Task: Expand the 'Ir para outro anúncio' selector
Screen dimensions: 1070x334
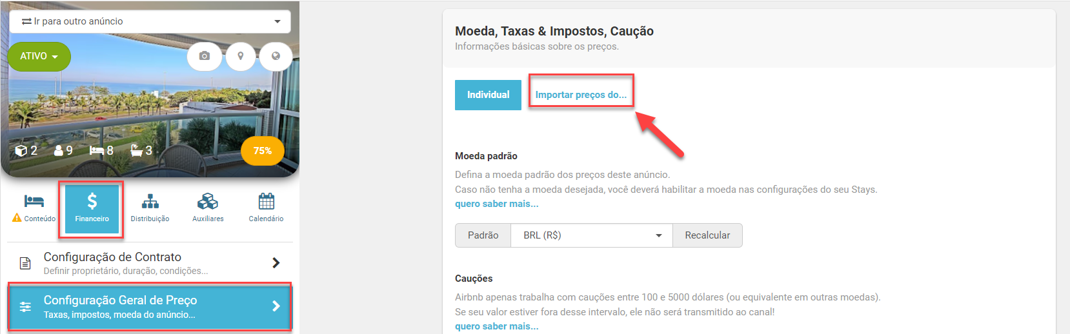Action: click(x=150, y=21)
